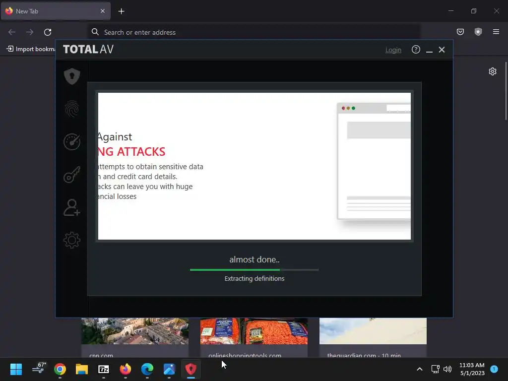Open the speedometer tune-up section in TotalAV
Image resolution: width=508 pixels, height=381 pixels.
pyautogui.click(x=71, y=141)
